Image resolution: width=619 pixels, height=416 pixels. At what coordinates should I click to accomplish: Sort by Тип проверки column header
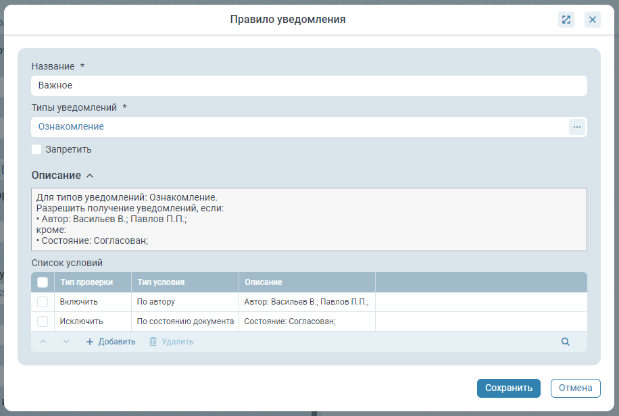pos(86,282)
